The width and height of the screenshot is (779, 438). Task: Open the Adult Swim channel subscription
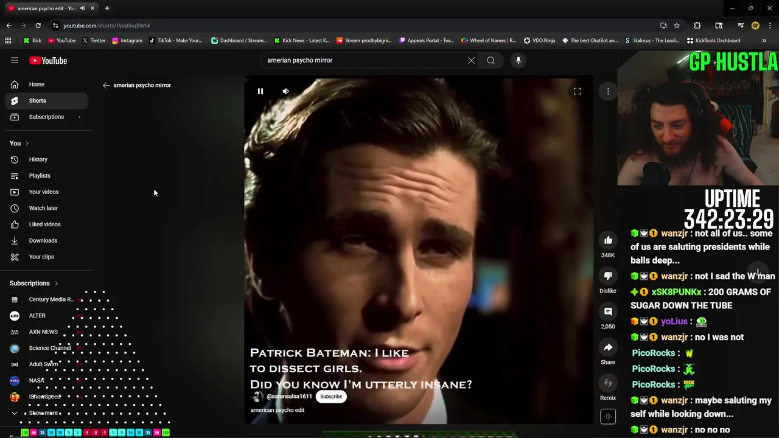click(46, 364)
